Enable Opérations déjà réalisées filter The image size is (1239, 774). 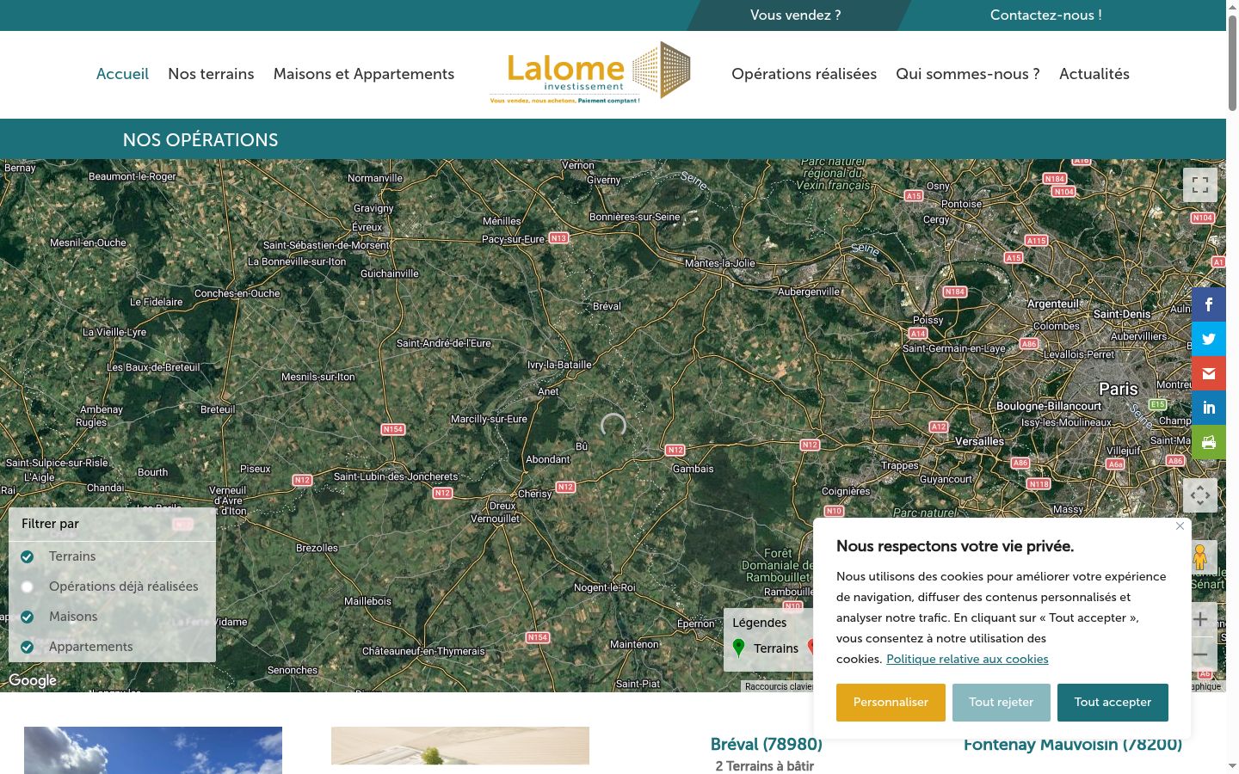[28, 587]
